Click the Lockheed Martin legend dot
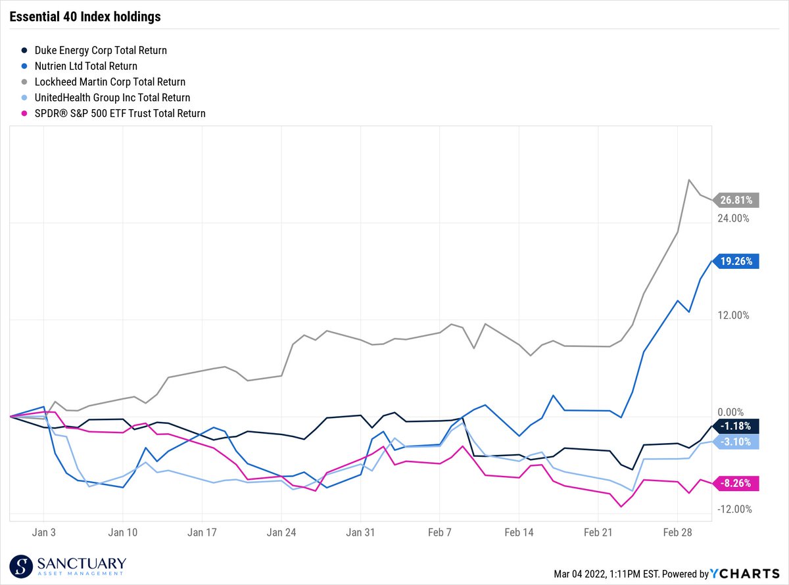 click(24, 82)
